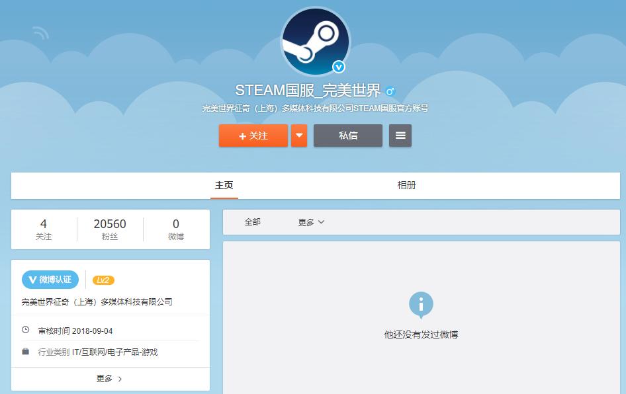626x394 pixels.
Task: Expand 更多 at bottom of info card
Action: pos(109,378)
